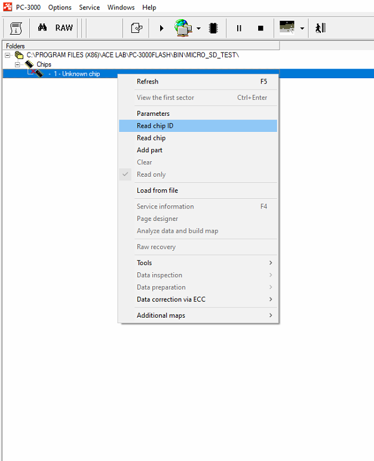Open the Service menu in menu bar
This screenshot has width=374, height=461.
(x=89, y=8)
